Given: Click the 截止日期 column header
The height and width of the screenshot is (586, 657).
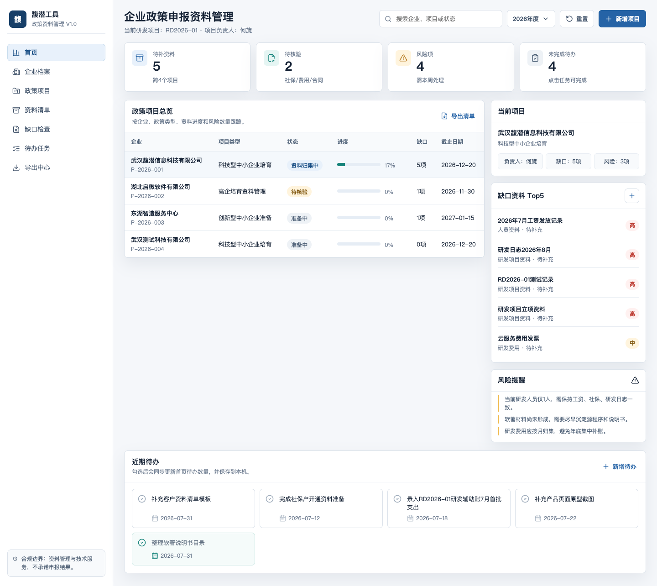Looking at the screenshot, I should point(452,142).
